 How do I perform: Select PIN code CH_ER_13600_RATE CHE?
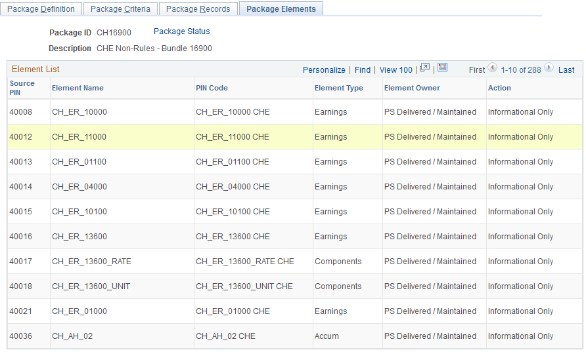(245, 262)
